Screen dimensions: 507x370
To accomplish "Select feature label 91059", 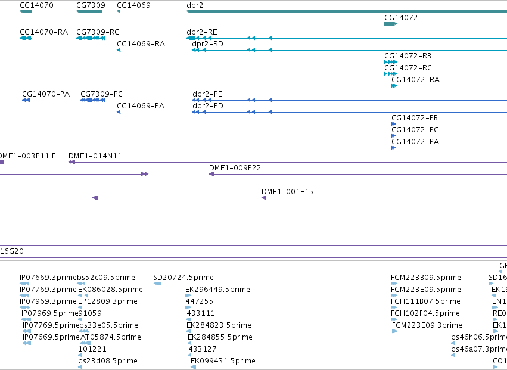I will tap(90, 313).
